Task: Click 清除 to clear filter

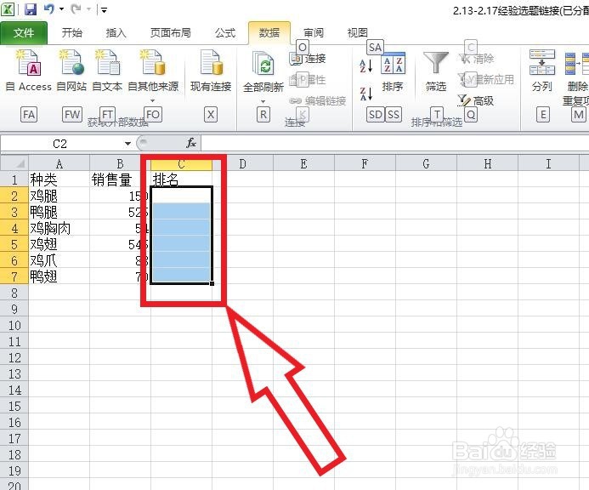Action: click(x=476, y=59)
